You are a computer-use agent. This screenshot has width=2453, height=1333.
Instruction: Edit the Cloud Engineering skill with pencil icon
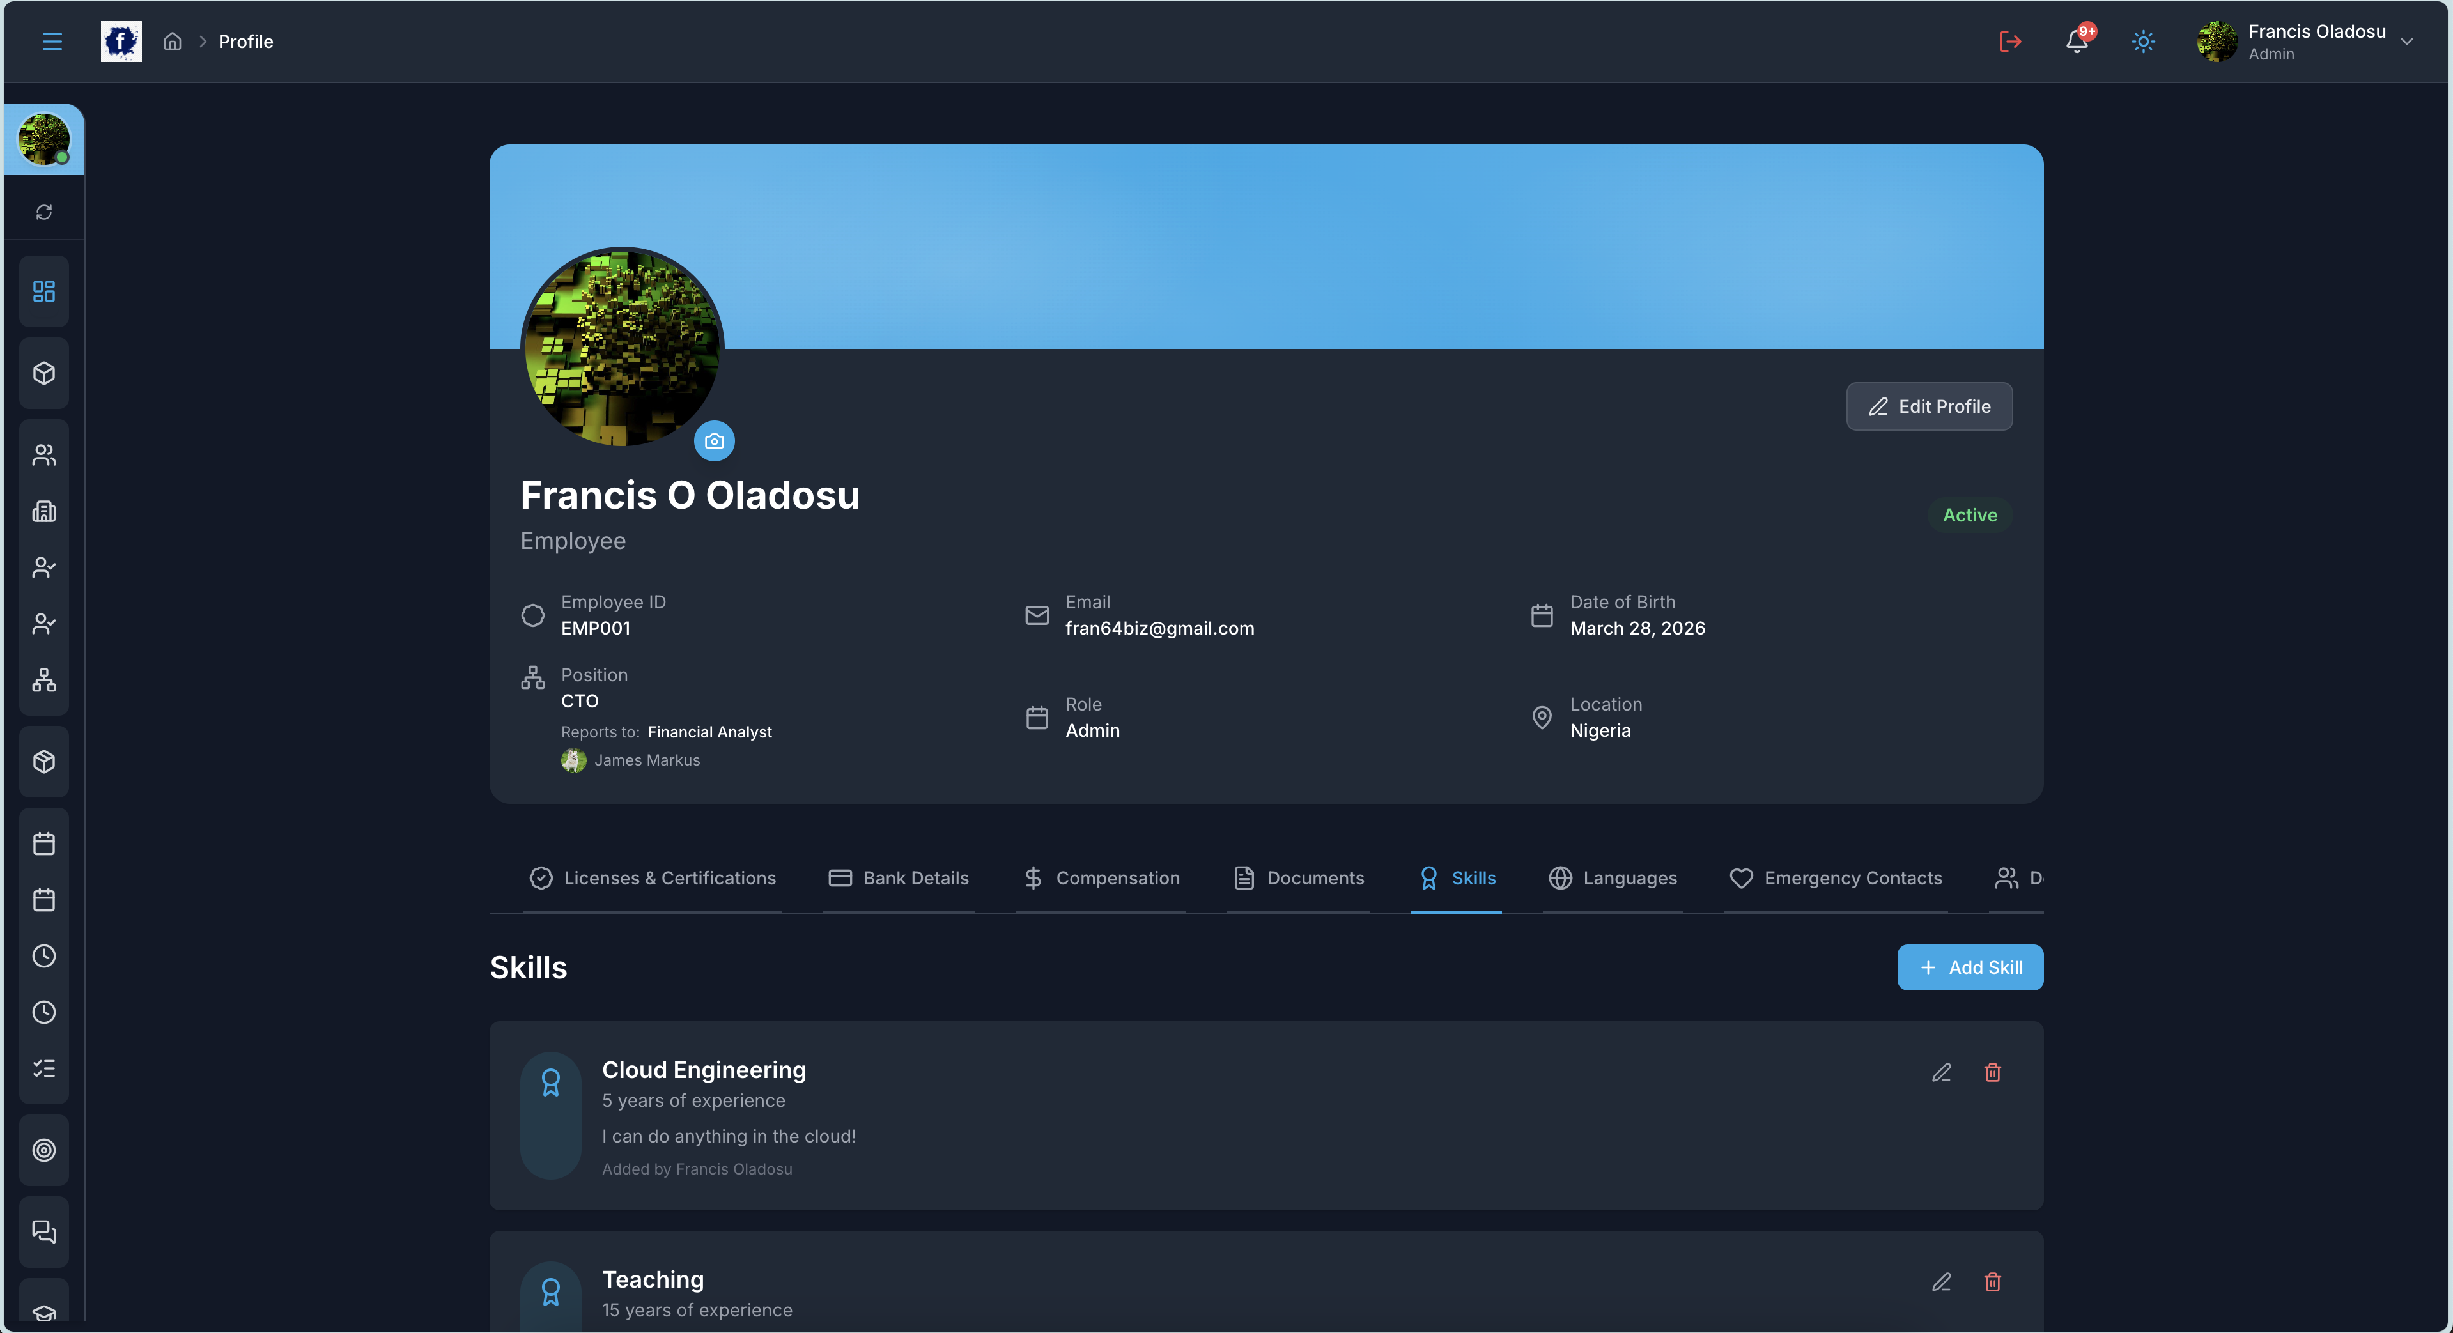1942,1073
